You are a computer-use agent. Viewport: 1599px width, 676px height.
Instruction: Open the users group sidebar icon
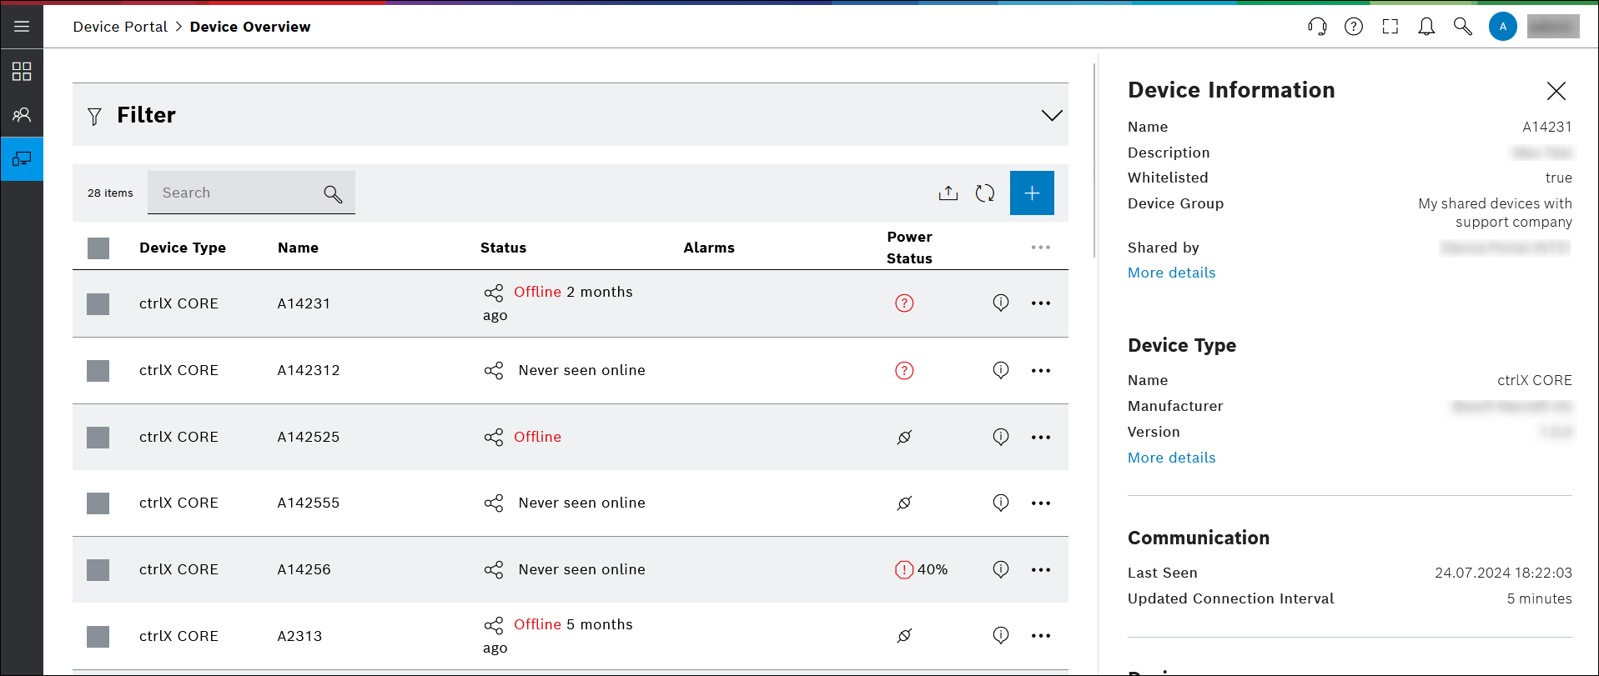click(x=22, y=115)
